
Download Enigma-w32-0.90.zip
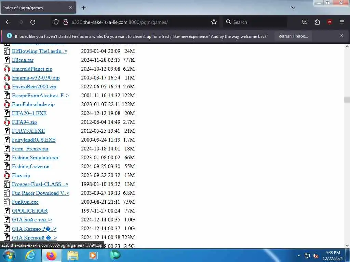pos(36,78)
